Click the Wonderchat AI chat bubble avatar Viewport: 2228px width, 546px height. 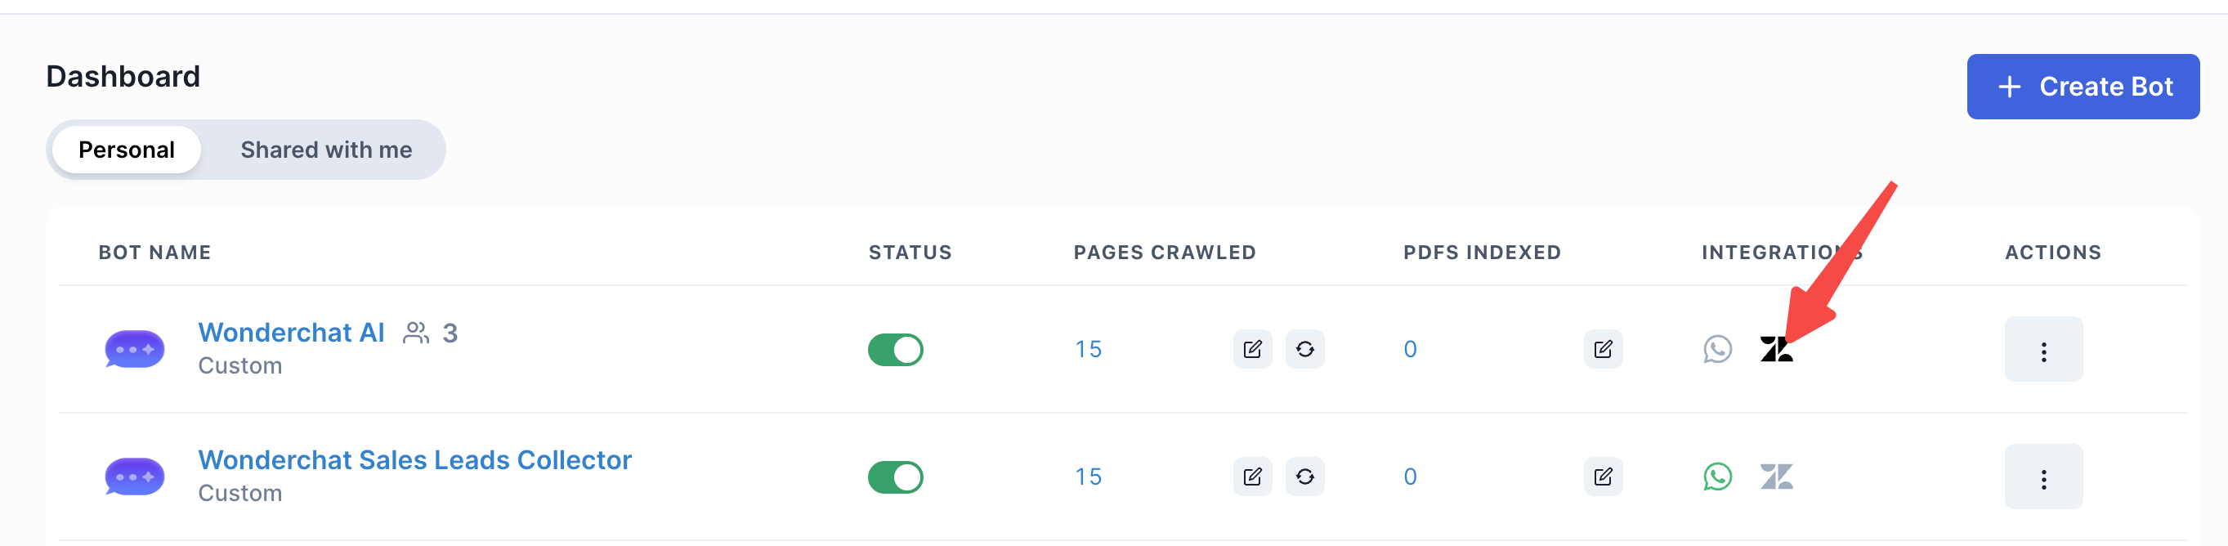point(134,350)
